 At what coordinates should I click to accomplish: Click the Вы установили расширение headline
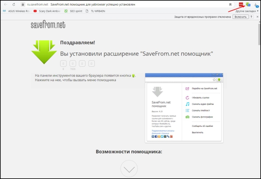point(137,54)
